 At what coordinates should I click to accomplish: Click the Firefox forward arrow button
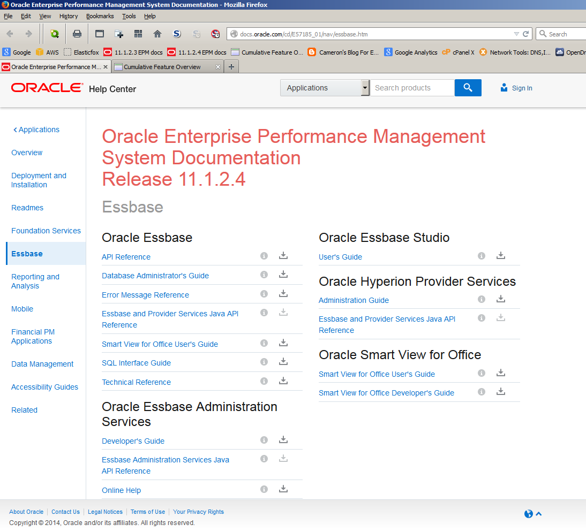pos(29,34)
